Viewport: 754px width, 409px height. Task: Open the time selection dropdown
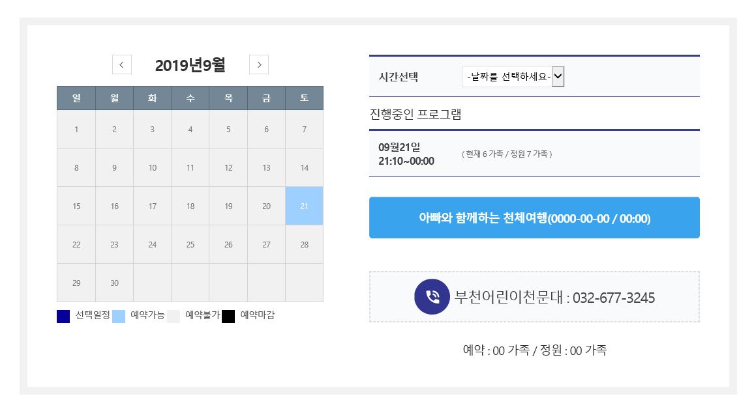point(513,77)
